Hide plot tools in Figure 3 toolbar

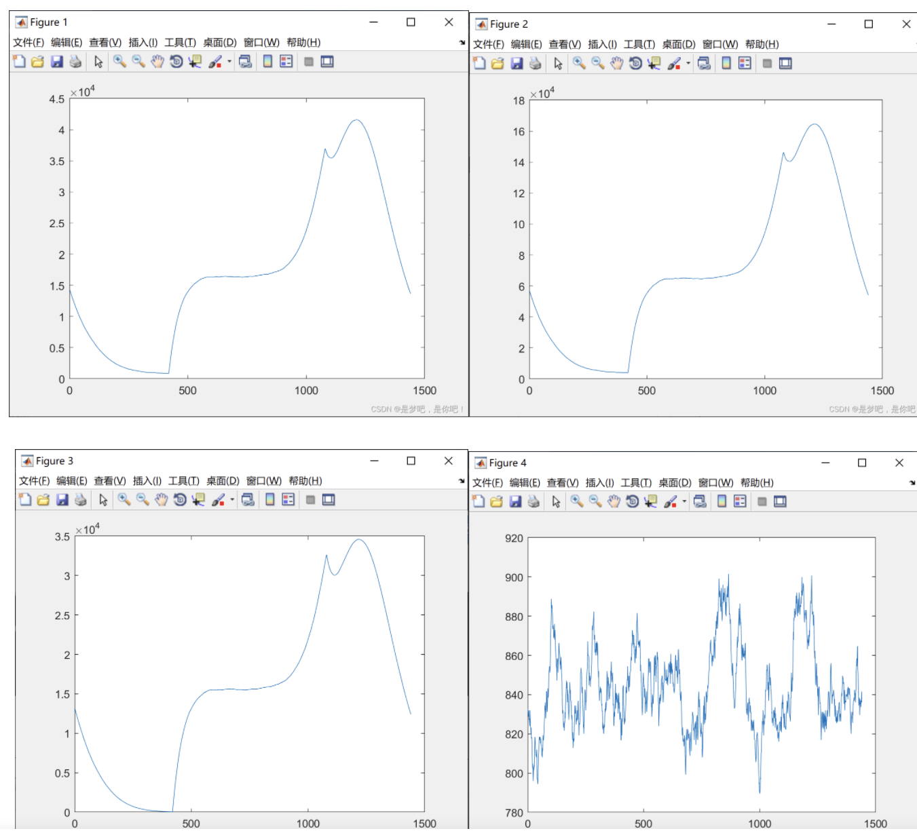coord(310,500)
